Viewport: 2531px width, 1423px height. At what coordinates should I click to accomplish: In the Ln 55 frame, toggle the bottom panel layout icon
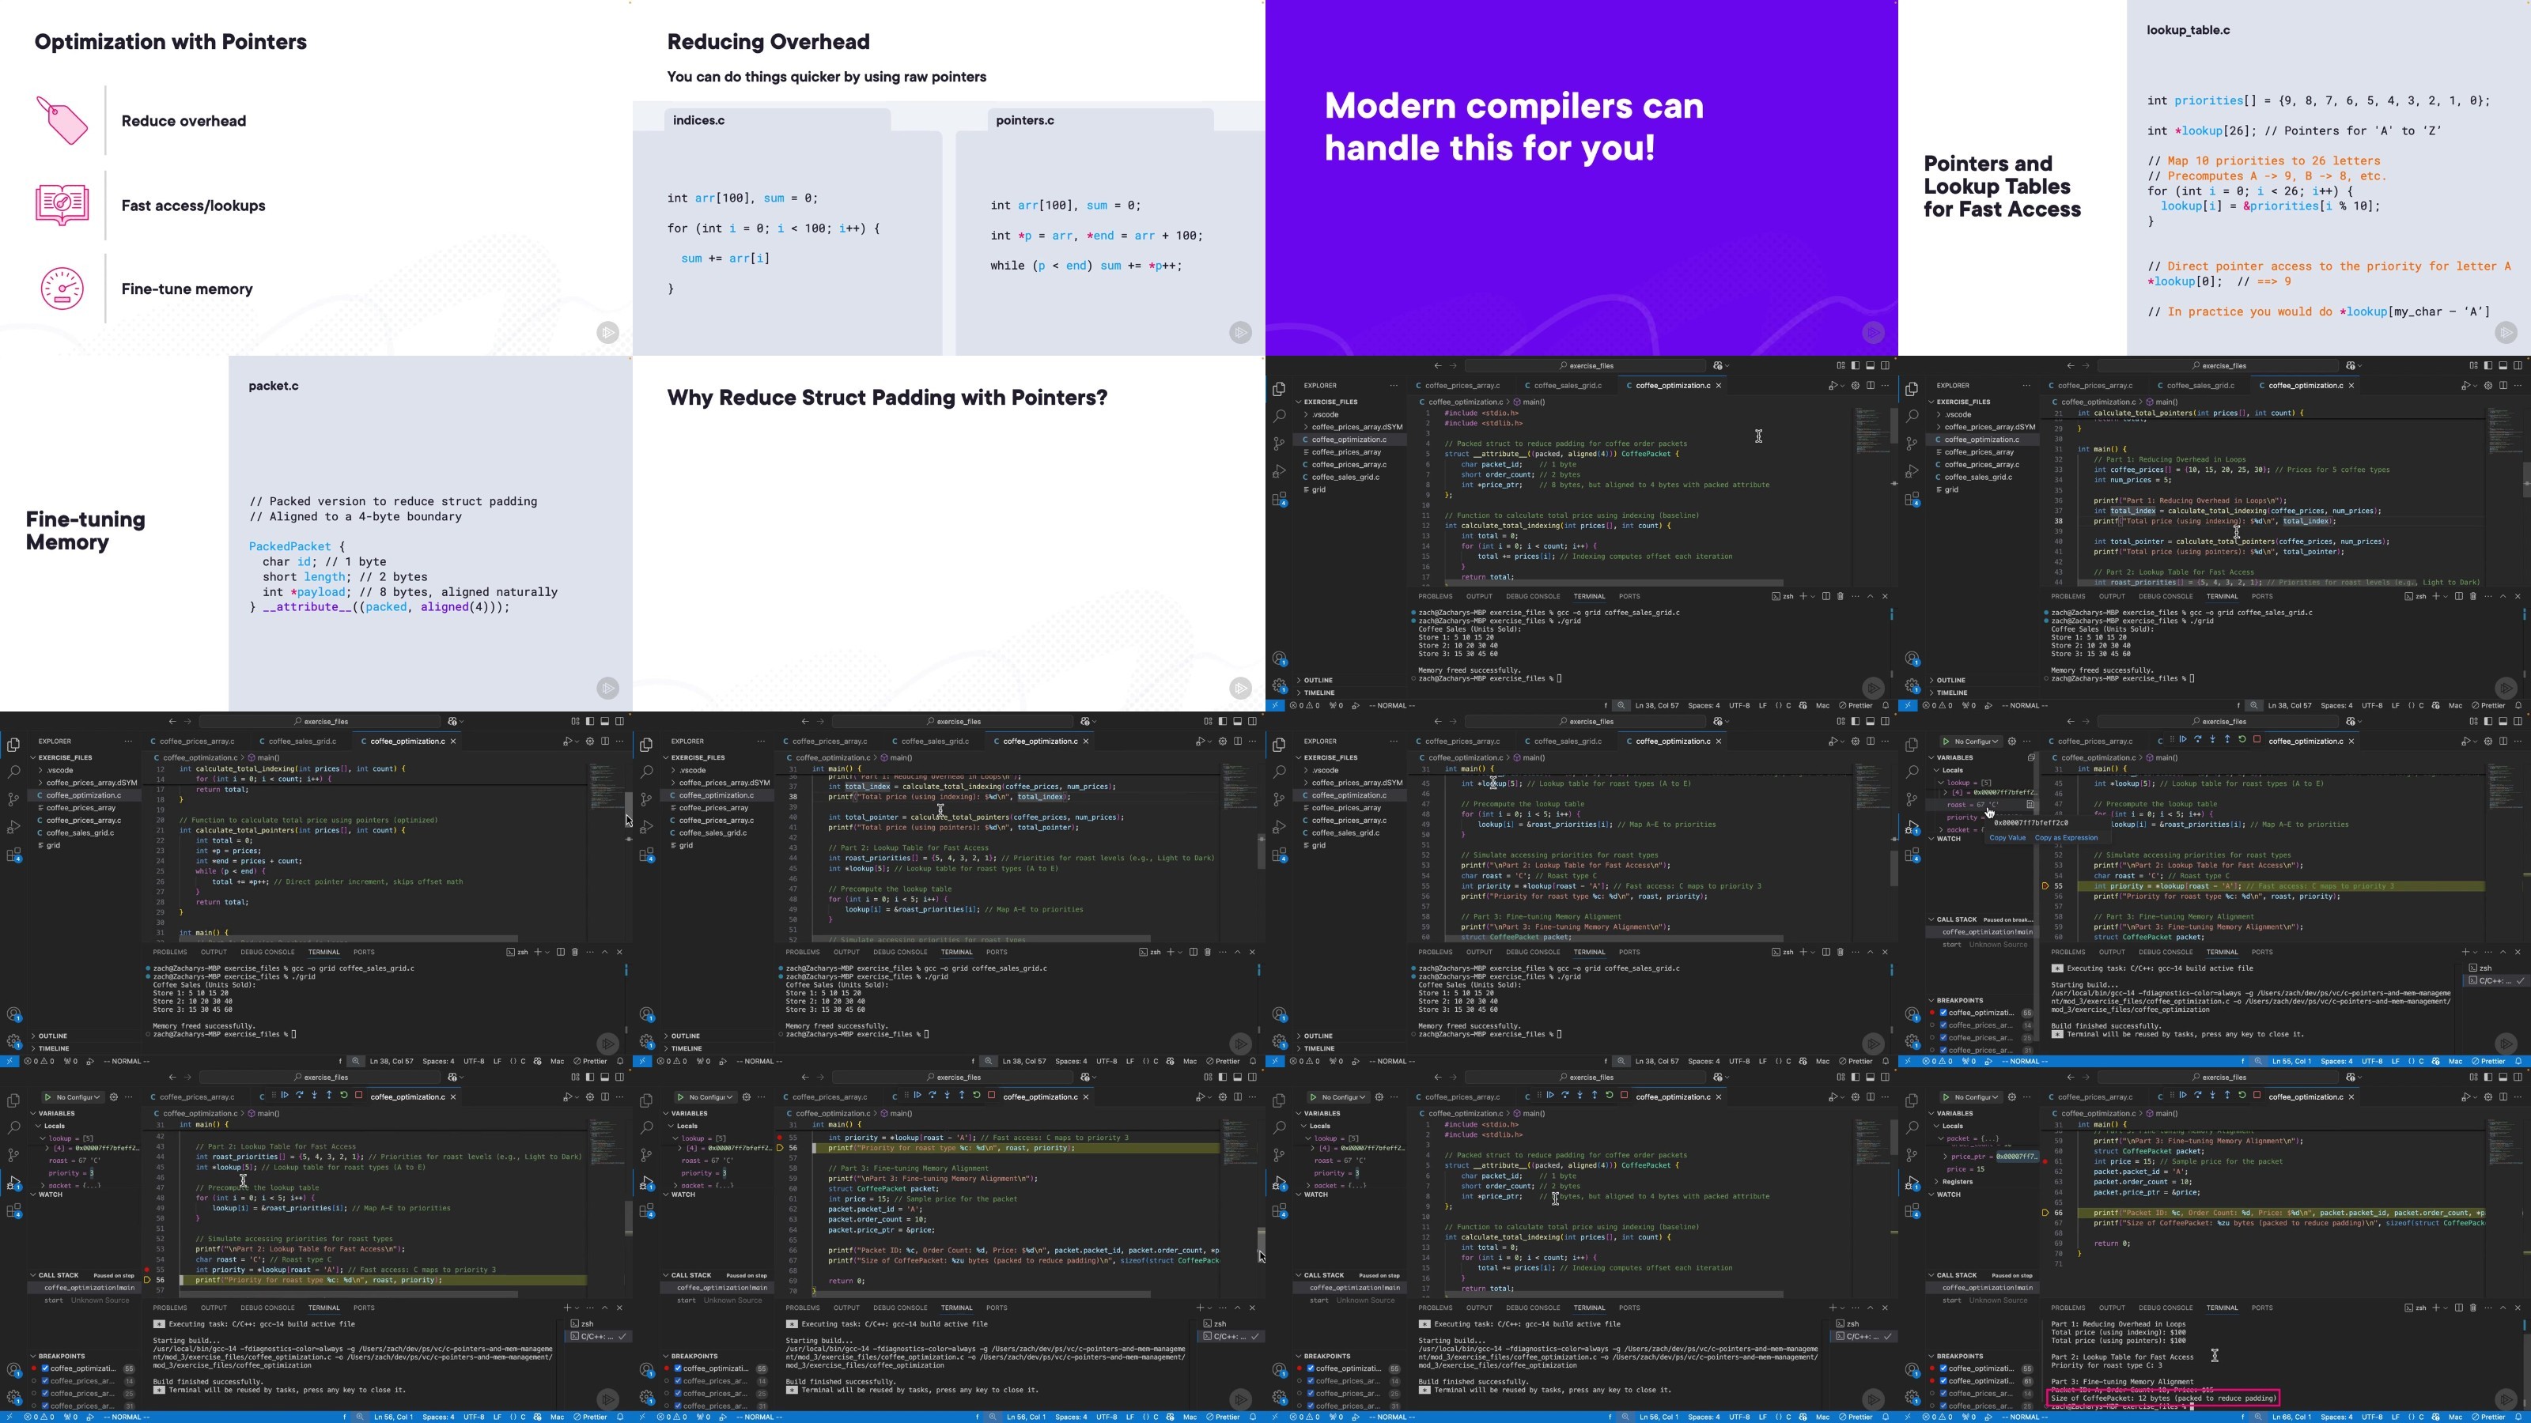click(2503, 722)
